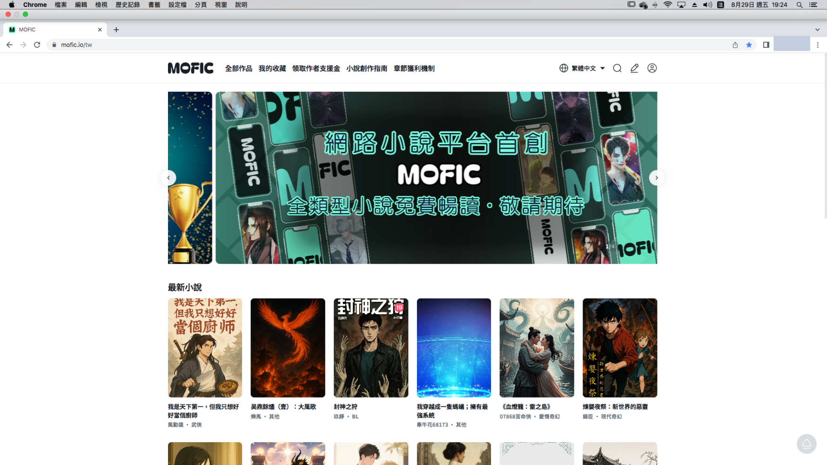This screenshot has height=465, width=827.
Task: Expand the 繁體中文 language dropdown
Action: point(588,68)
